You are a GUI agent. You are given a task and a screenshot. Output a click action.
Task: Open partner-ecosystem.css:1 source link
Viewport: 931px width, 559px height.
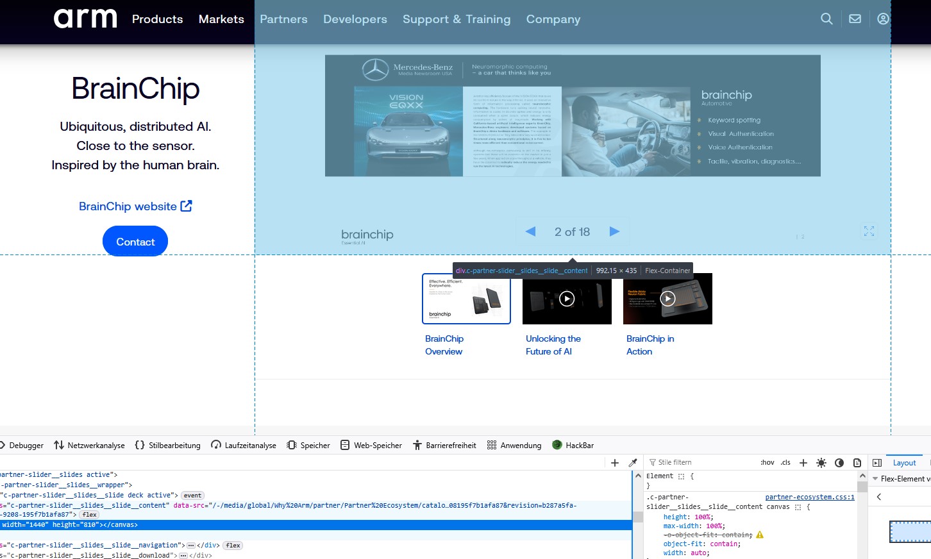coord(810,497)
